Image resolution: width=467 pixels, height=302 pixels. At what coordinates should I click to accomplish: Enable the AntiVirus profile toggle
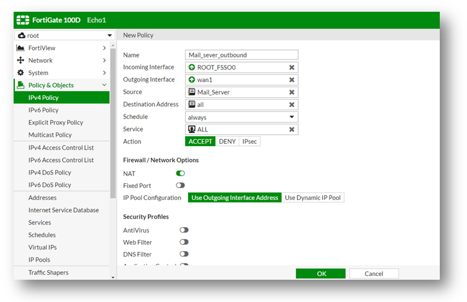point(184,230)
